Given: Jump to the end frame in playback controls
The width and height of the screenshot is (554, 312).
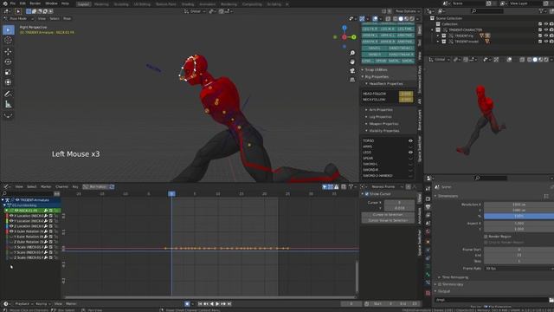Looking at the screenshot, I should [x=229, y=304].
